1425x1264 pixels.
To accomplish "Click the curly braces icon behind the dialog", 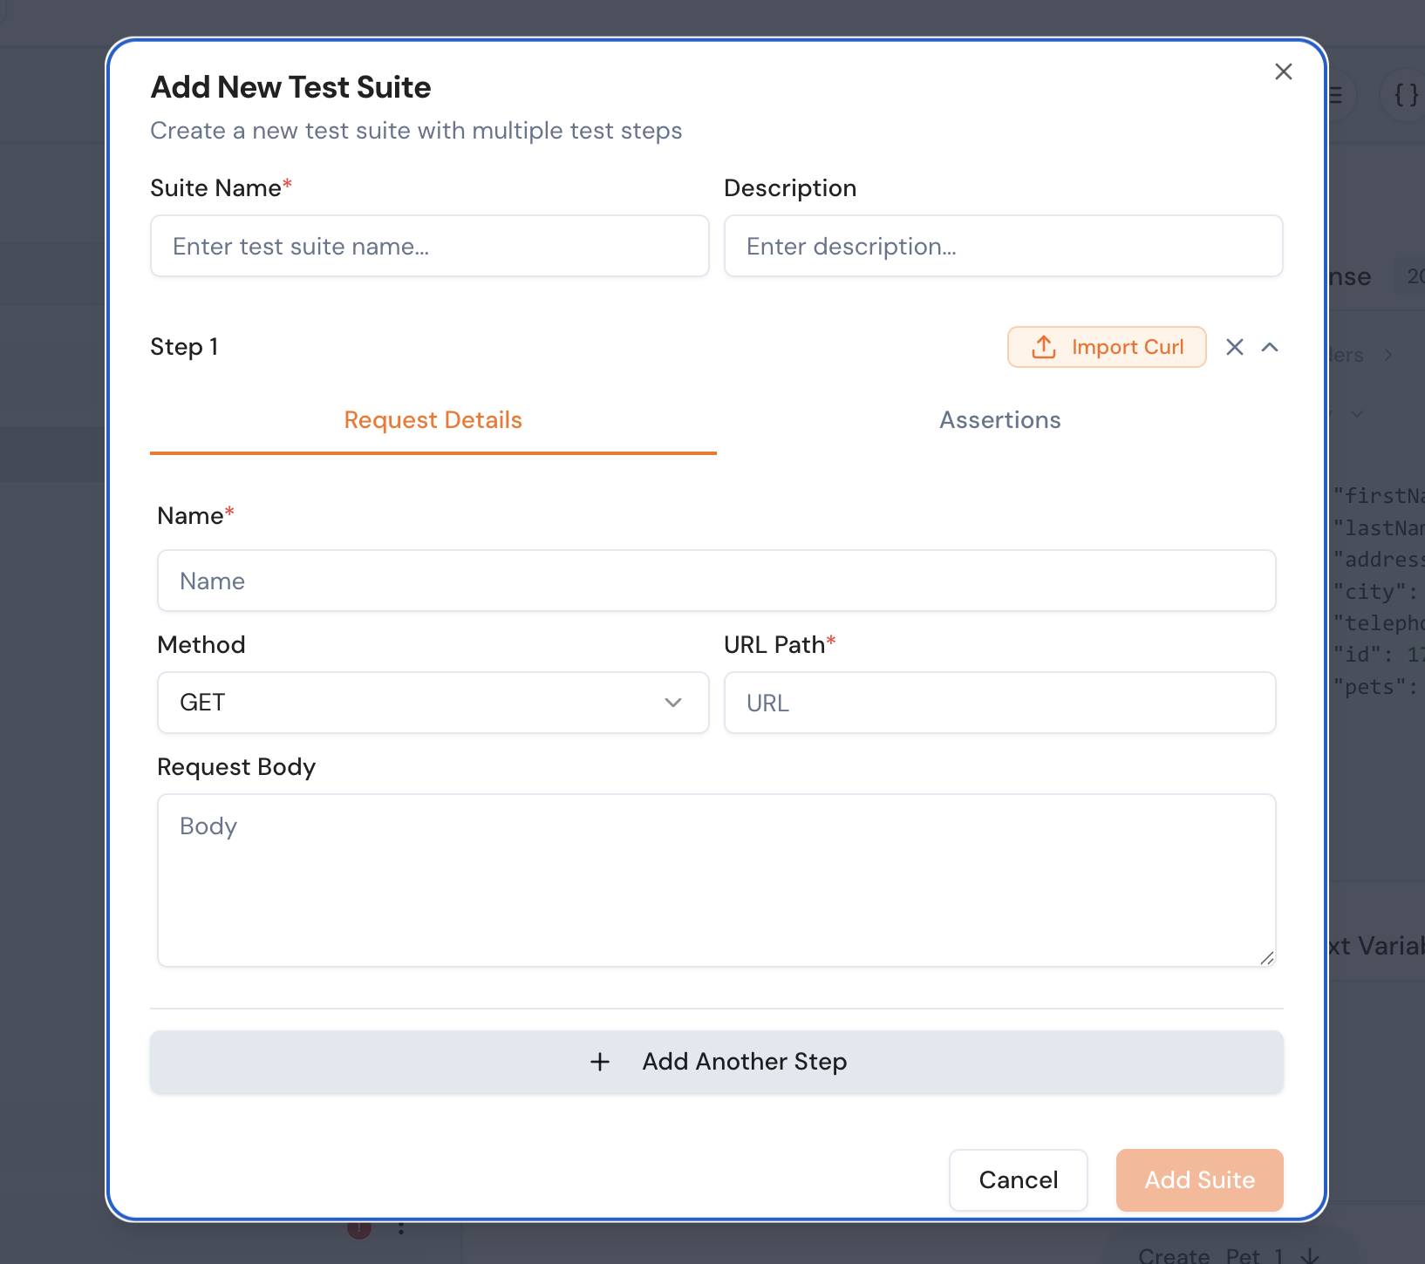I will click(x=1405, y=94).
